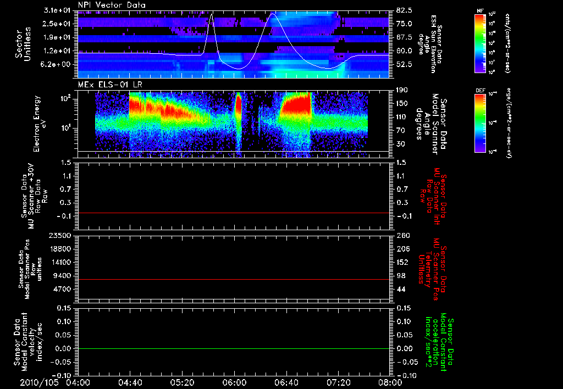Click the red line in MU Scanner +30V panel
Image resolution: width=563 pixels, height=389 pixels.
pyautogui.click(x=233, y=213)
